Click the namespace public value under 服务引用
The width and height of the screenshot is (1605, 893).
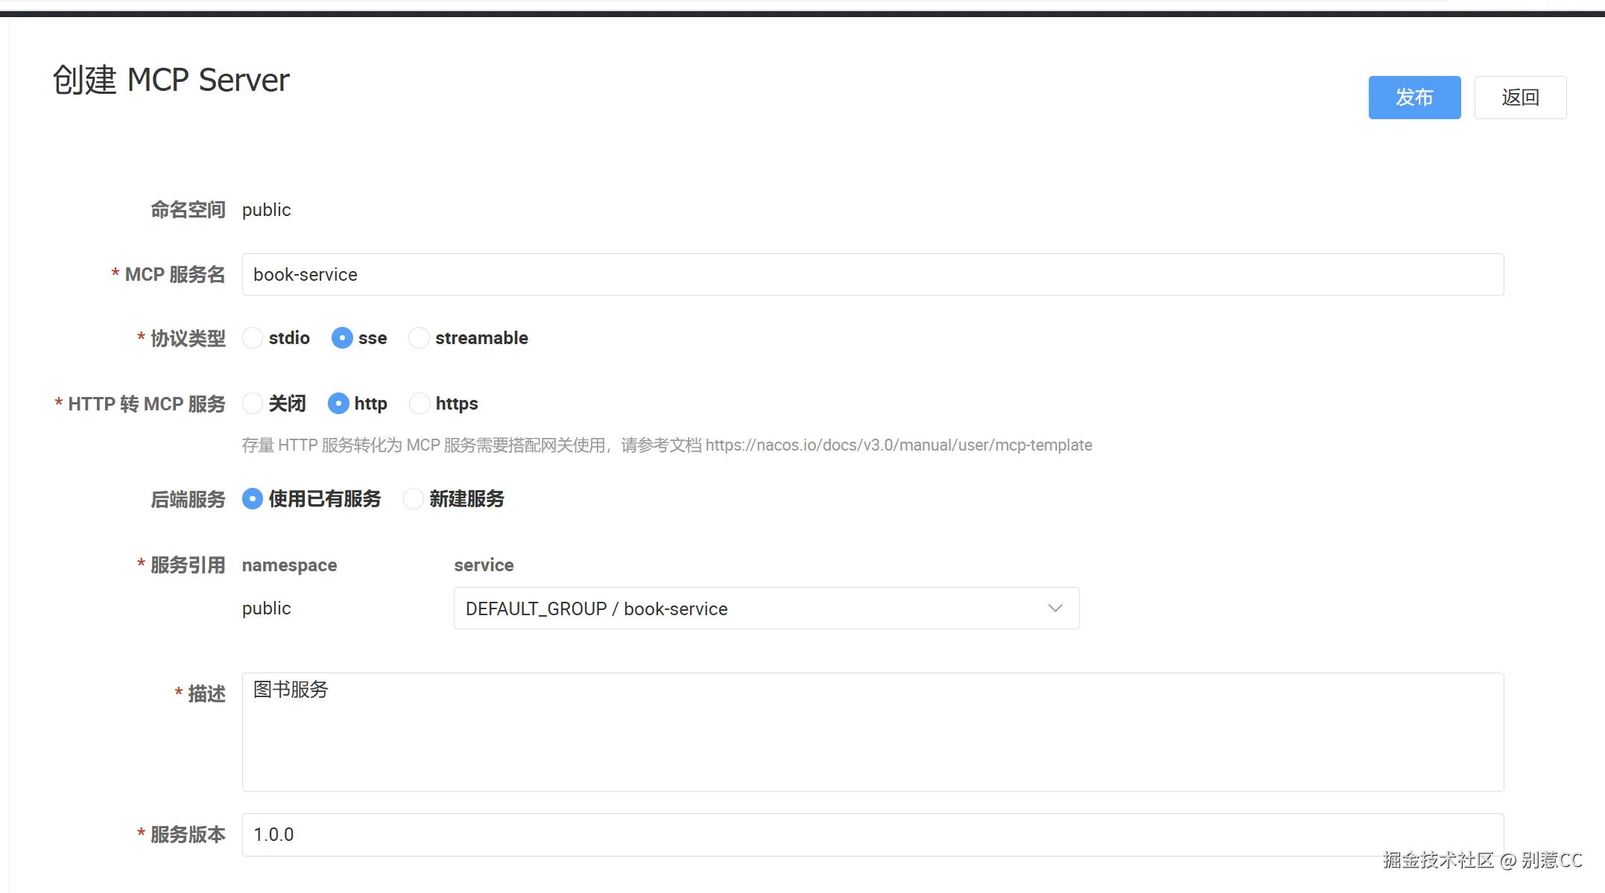click(x=266, y=608)
